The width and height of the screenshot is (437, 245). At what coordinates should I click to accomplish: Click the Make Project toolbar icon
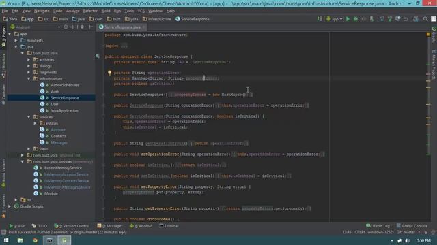(320, 19)
